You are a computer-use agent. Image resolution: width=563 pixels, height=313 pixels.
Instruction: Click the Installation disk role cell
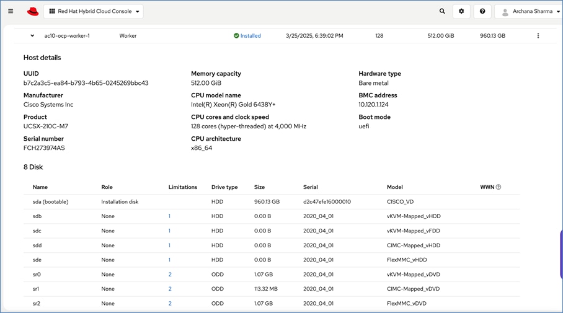click(x=120, y=201)
